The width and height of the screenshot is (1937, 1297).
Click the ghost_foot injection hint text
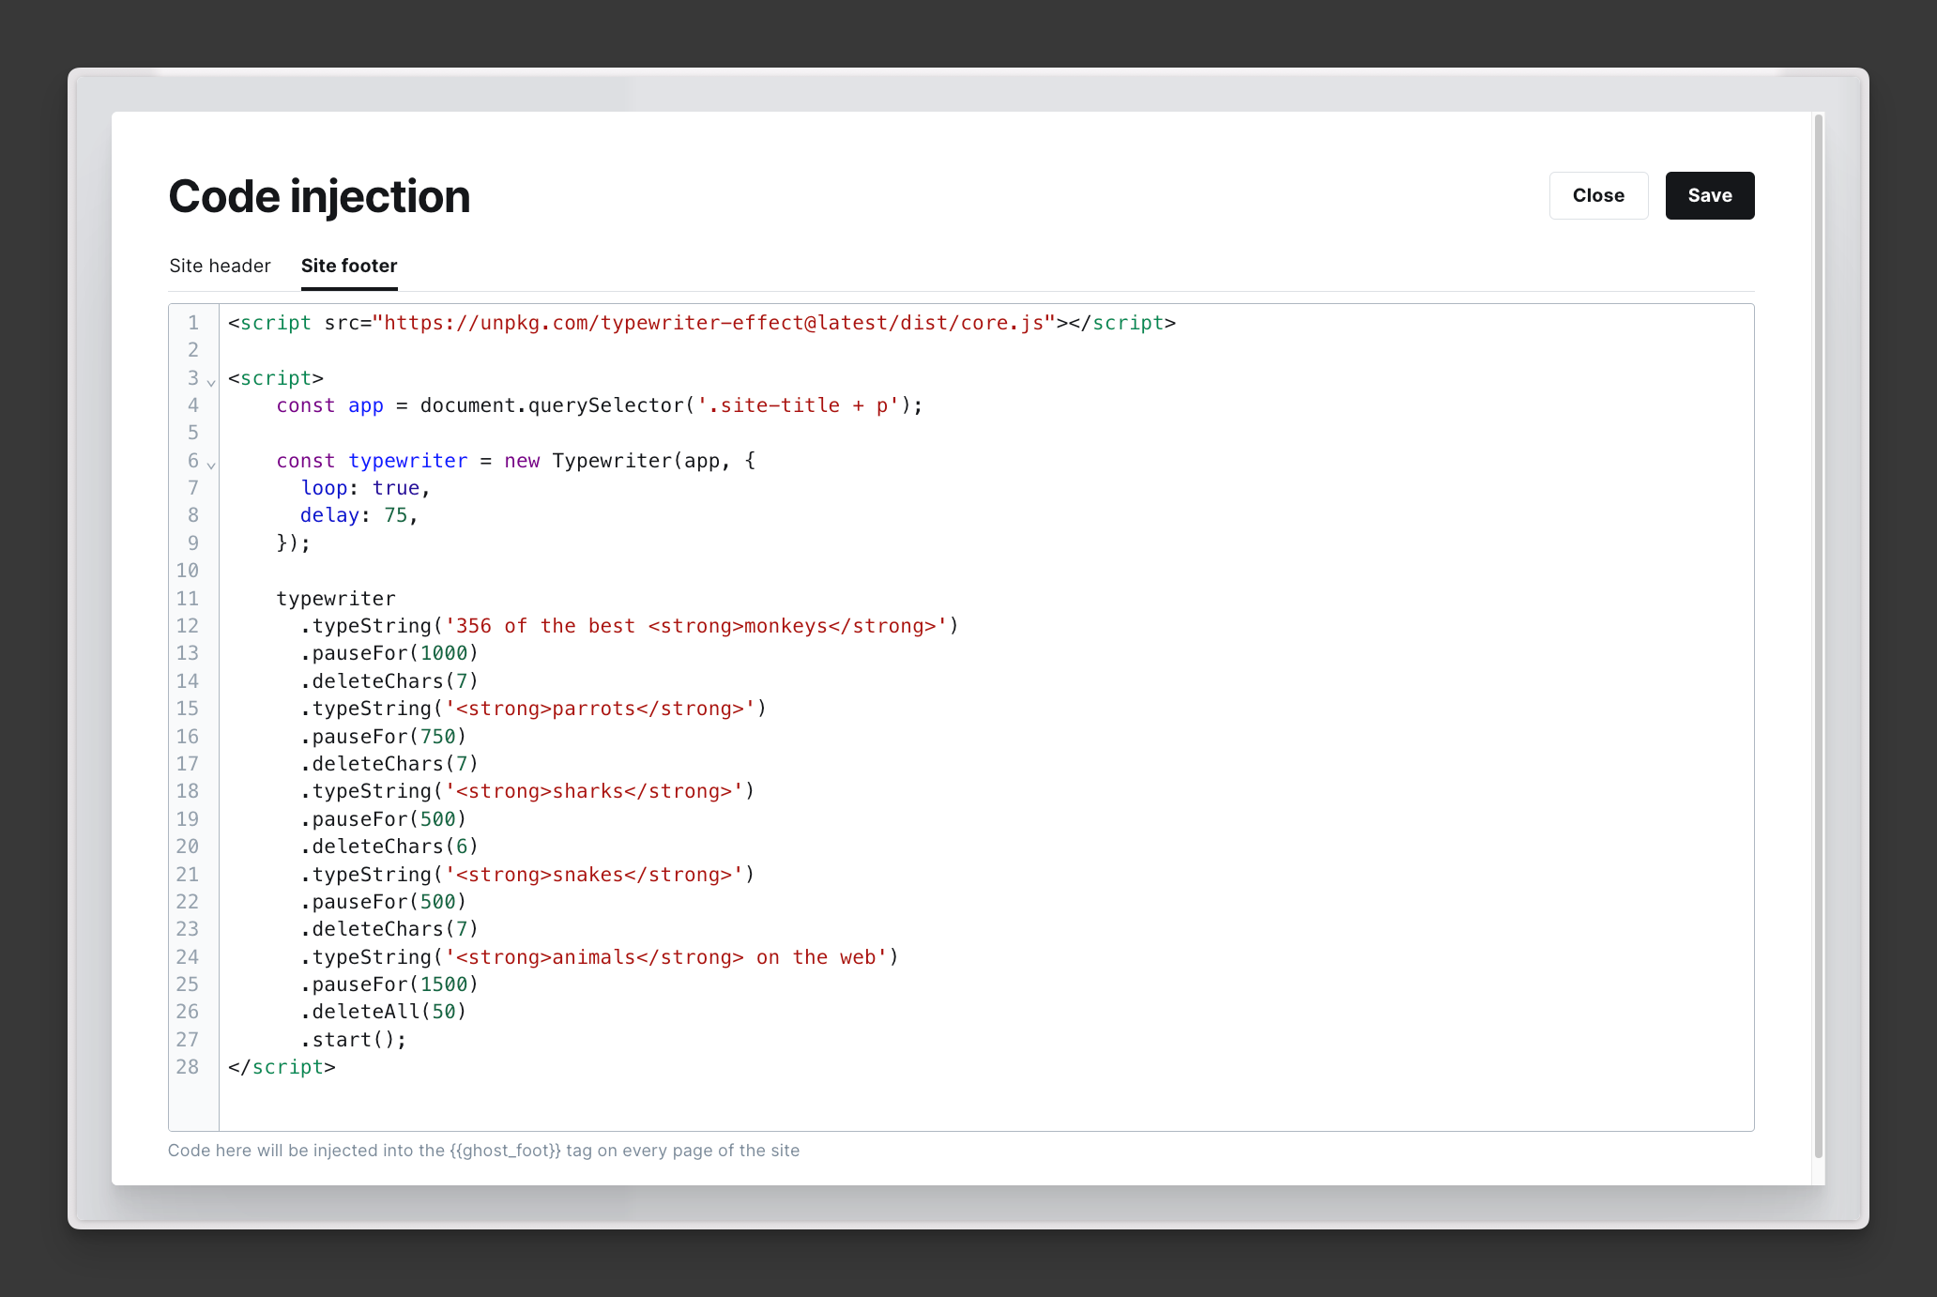point(503,1150)
